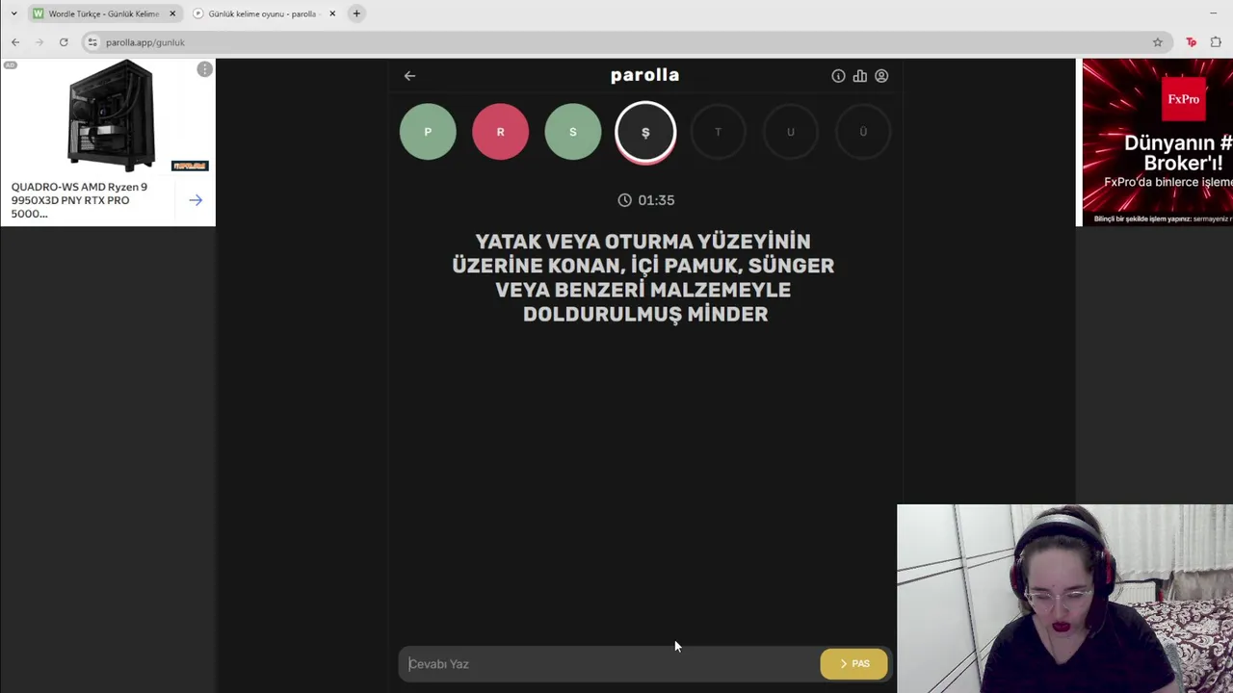Image resolution: width=1233 pixels, height=693 pixels.
Task: Close the Wordle Türkçe tab
Action: tap(172, 13)
